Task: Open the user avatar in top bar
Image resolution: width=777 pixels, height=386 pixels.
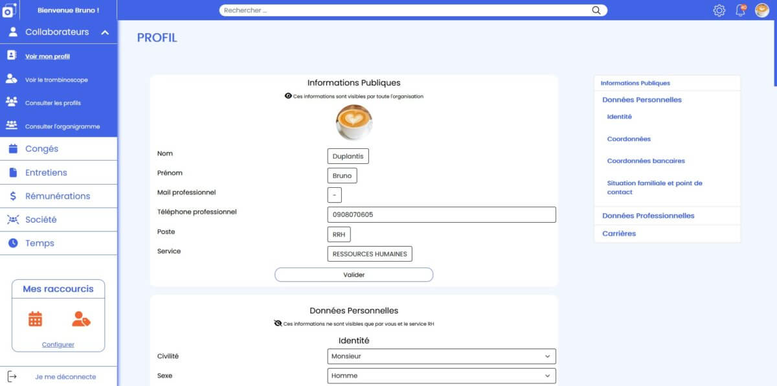Action: pos(762,10)
